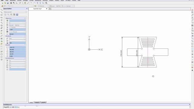Click the 0.000 value field in Ansicht
This screenshot has width=194, height=109.
pos(18,56)
